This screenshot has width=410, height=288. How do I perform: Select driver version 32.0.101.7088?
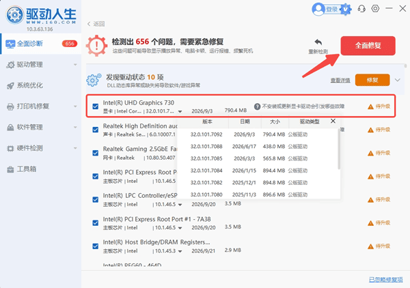(258, 147)
